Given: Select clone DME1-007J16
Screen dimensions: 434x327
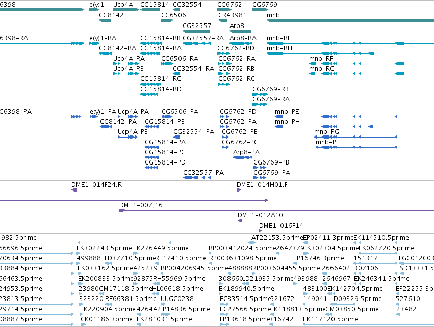Looking at the screenshot, I should click(141, 205).
